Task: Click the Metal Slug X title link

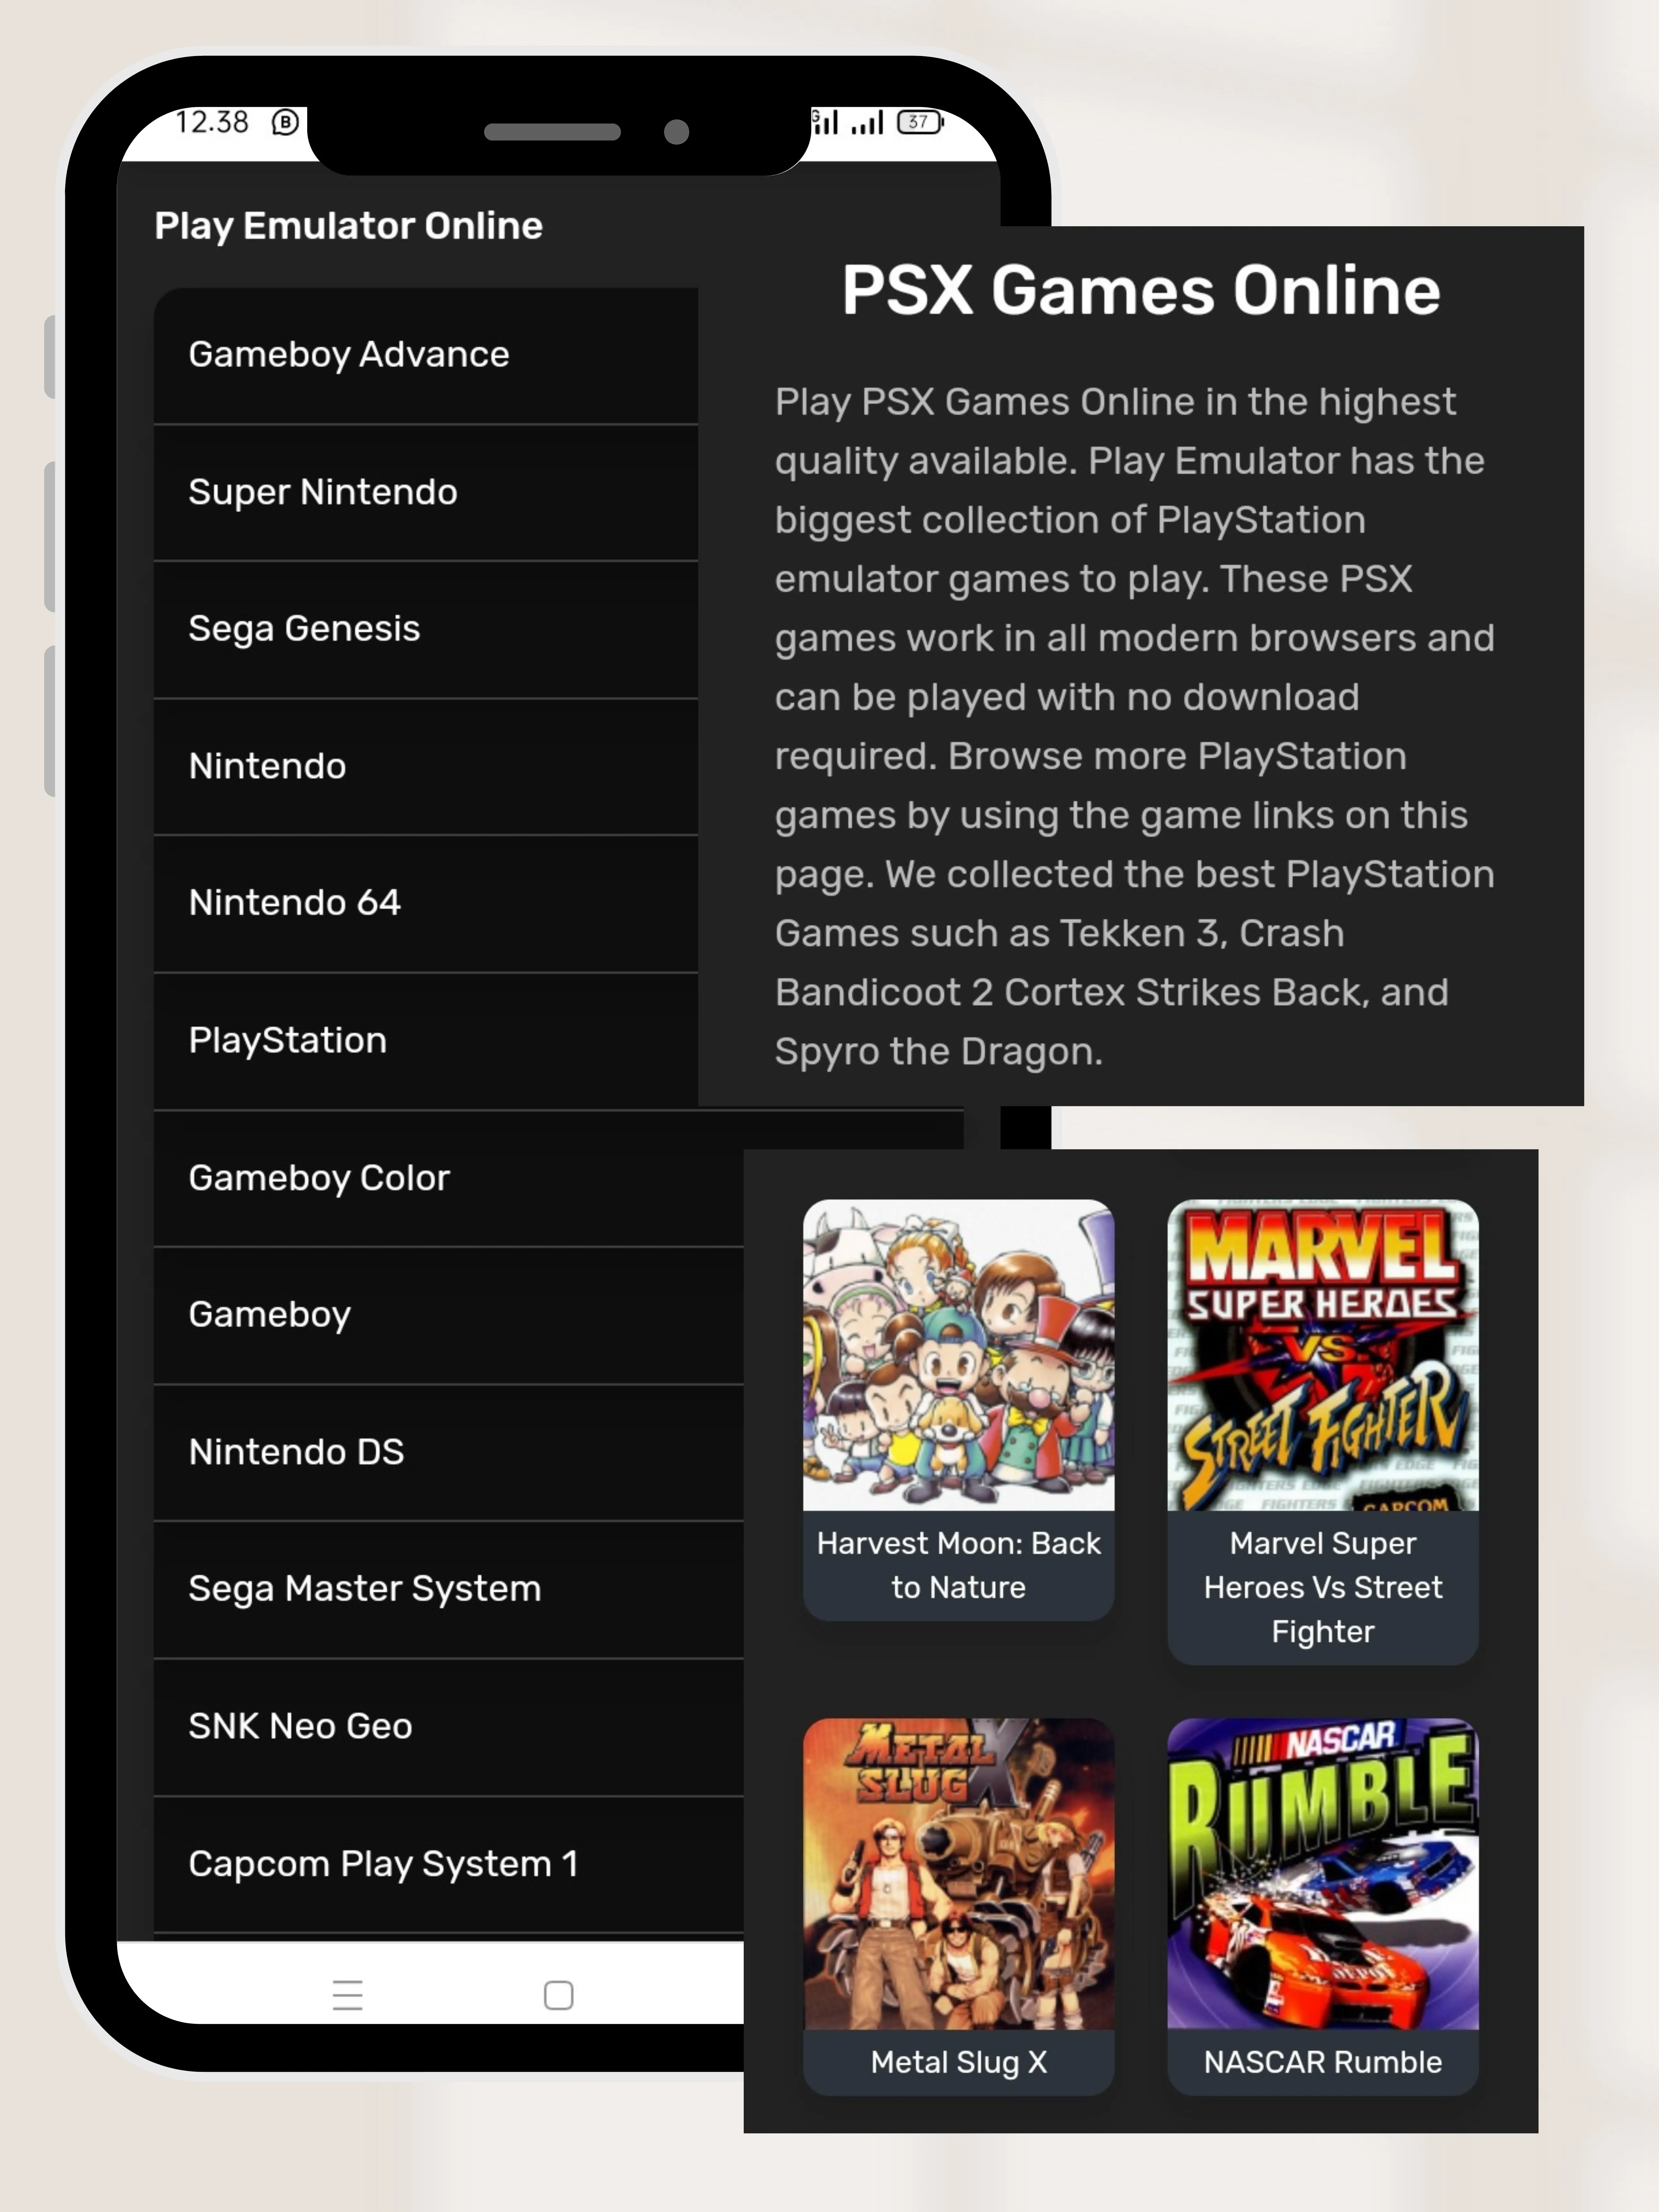Action: (958, 2062)
